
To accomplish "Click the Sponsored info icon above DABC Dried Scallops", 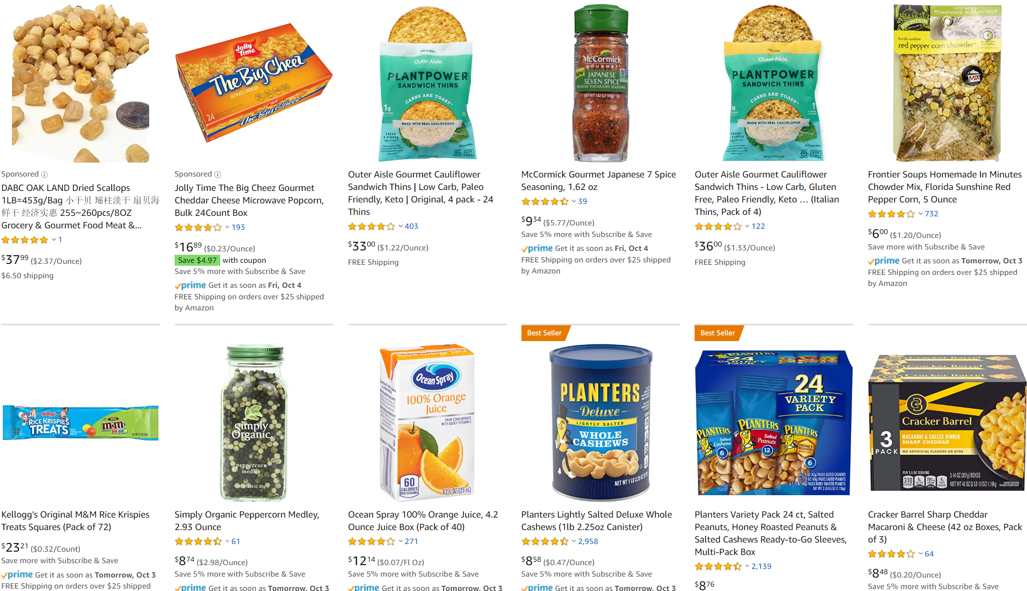I will click(45, 175).
